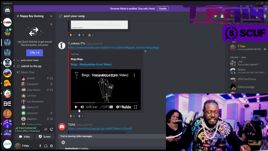Open Pizzle Pack server icon
Screen dimensions: 268x151
8,32
